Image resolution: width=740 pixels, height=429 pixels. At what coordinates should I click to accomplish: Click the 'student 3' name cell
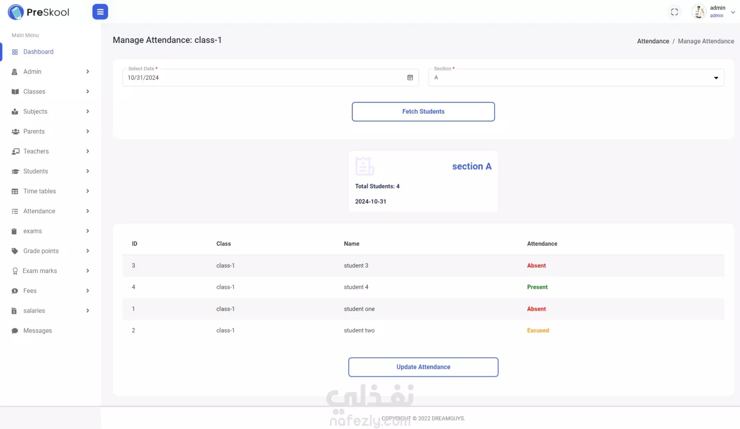356,265
